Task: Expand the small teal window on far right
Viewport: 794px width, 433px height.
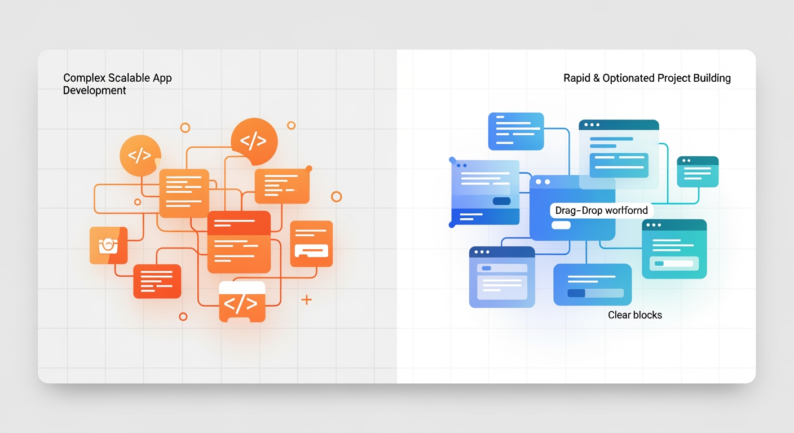Action: (x=698, y=171)
